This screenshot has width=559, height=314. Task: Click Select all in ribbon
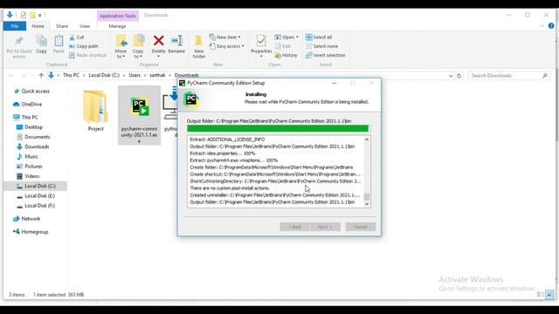click(319, 37)
